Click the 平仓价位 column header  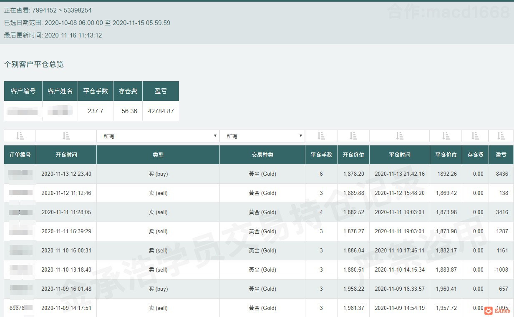[x=446, y=155]
